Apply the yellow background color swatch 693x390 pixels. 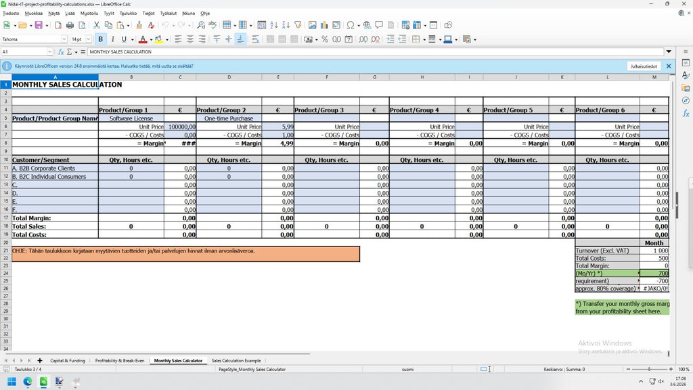click(158, 39)
